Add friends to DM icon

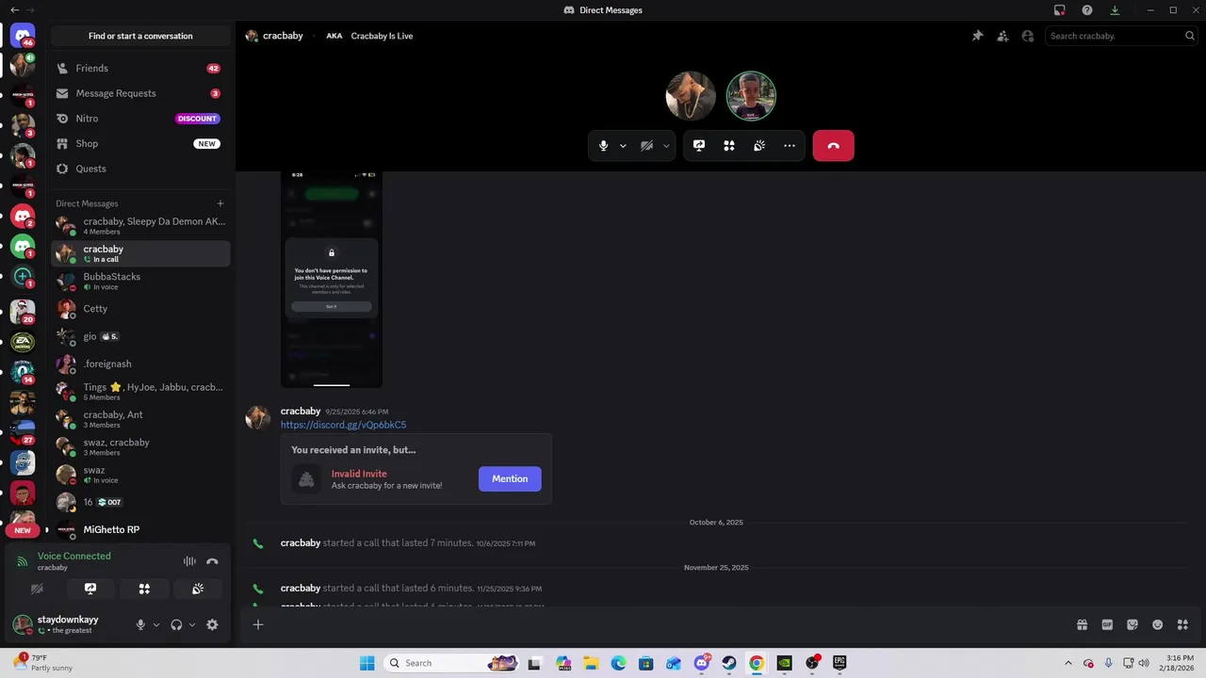pos(1002,36)
